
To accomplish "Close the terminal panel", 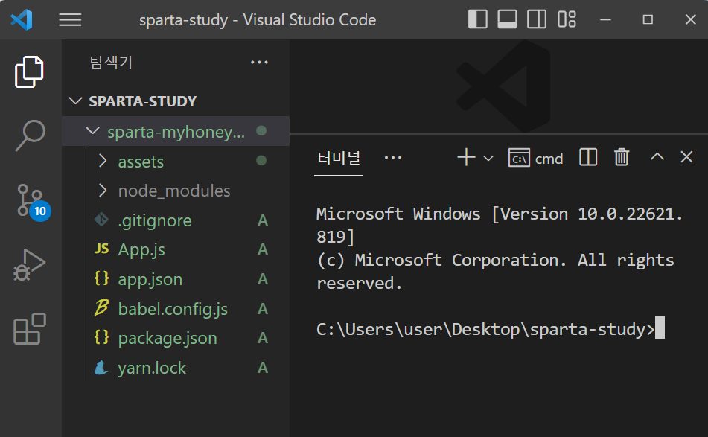I will [686, 156].
